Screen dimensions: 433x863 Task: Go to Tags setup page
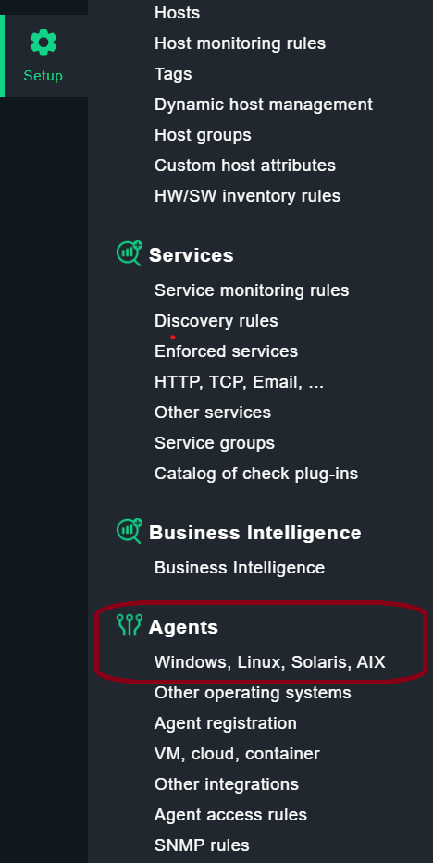[x=173, y=74]
